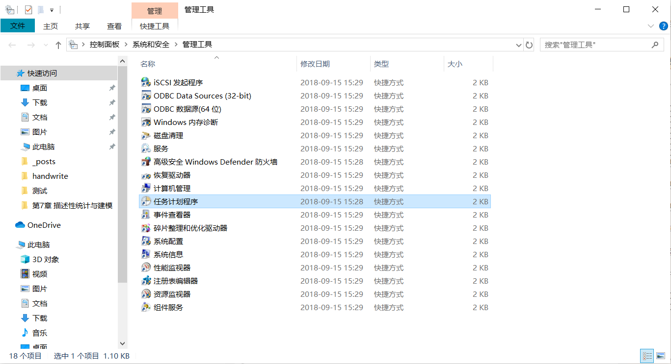671x364 pixels.
Task: Click 高级安全 Windows Defender 防火墙 icon
Action: point(146,162)
